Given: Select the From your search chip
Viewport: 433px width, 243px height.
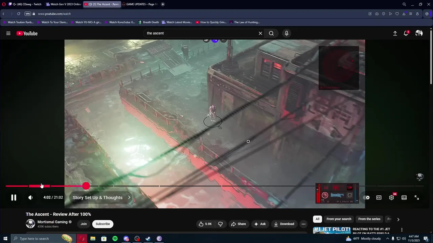Looking at the screenshot, I should pos(339,219).
